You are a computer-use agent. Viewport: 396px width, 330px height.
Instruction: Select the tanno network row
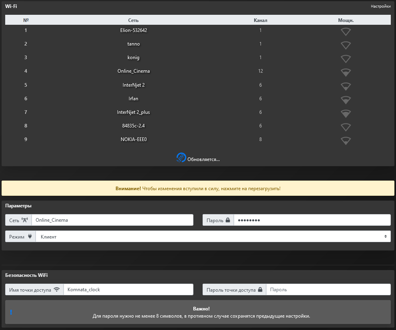pos(133,44)
